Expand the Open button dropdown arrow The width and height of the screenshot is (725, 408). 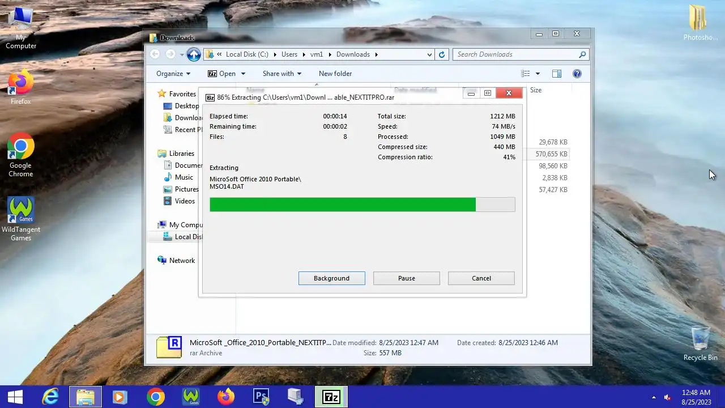click(243, 74)
